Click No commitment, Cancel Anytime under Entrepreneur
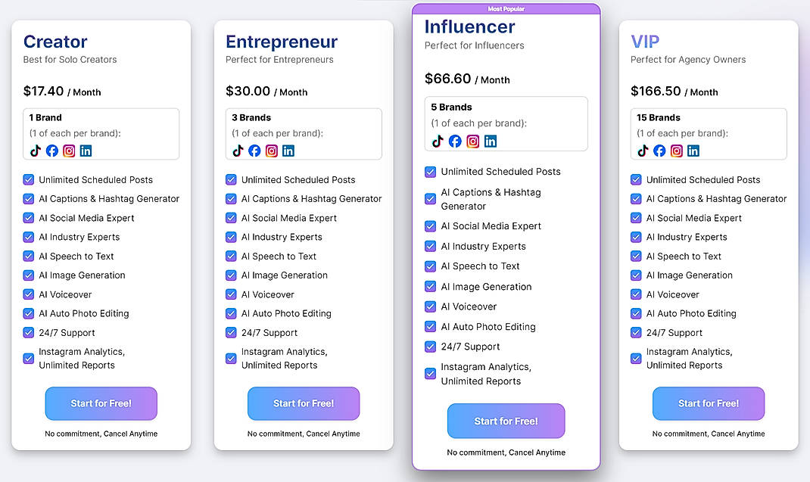Viewport: 810px width, 482px height. tap(303, 434)
